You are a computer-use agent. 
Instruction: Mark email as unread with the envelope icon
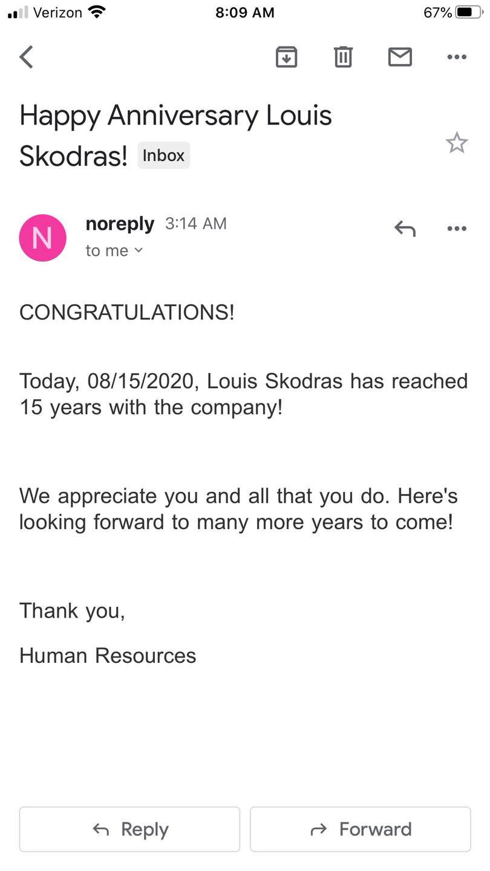(400, 57)
